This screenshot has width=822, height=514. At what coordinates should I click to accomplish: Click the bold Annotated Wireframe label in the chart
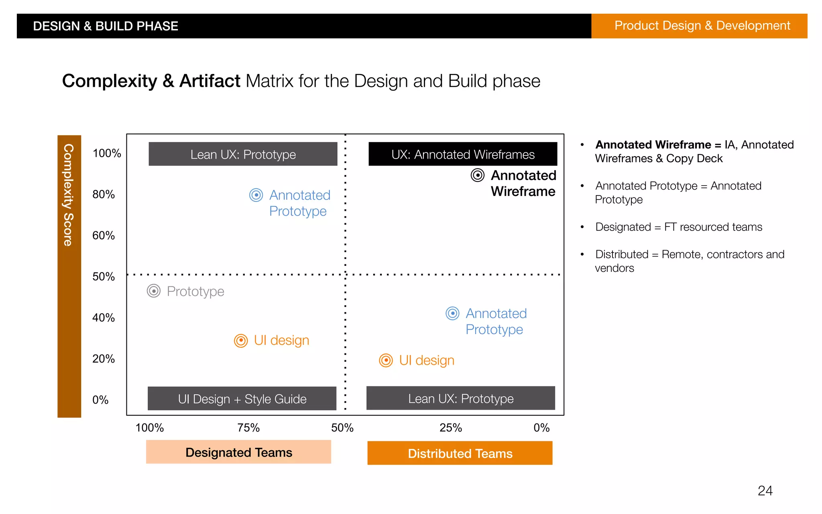(x=523, y=184)
